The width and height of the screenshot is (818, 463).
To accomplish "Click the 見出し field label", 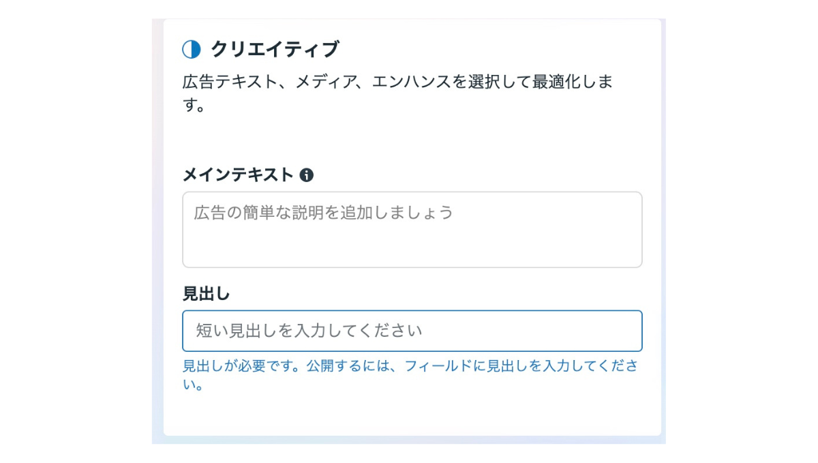I will [x=206, y=294].
